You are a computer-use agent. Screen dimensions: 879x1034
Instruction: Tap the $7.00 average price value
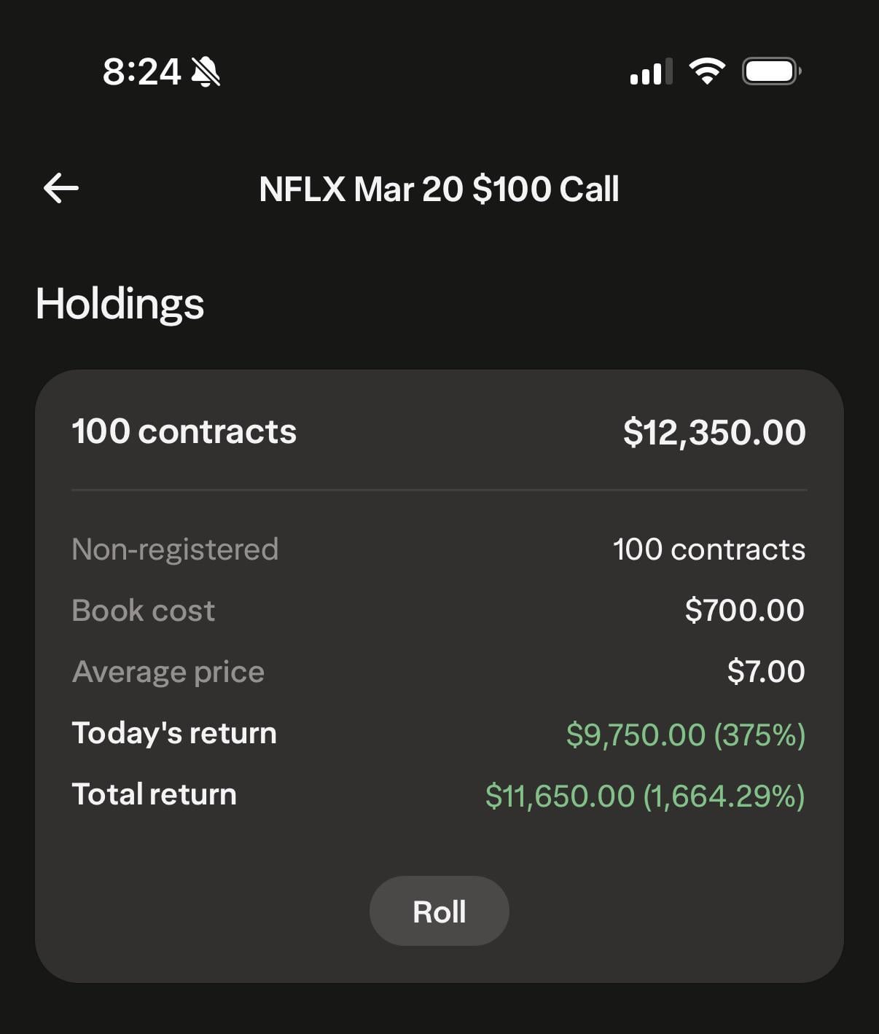(x=765, y=672)
